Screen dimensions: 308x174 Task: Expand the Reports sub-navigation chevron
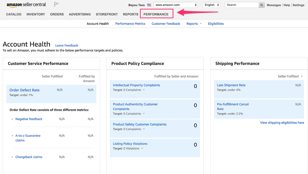200,23
